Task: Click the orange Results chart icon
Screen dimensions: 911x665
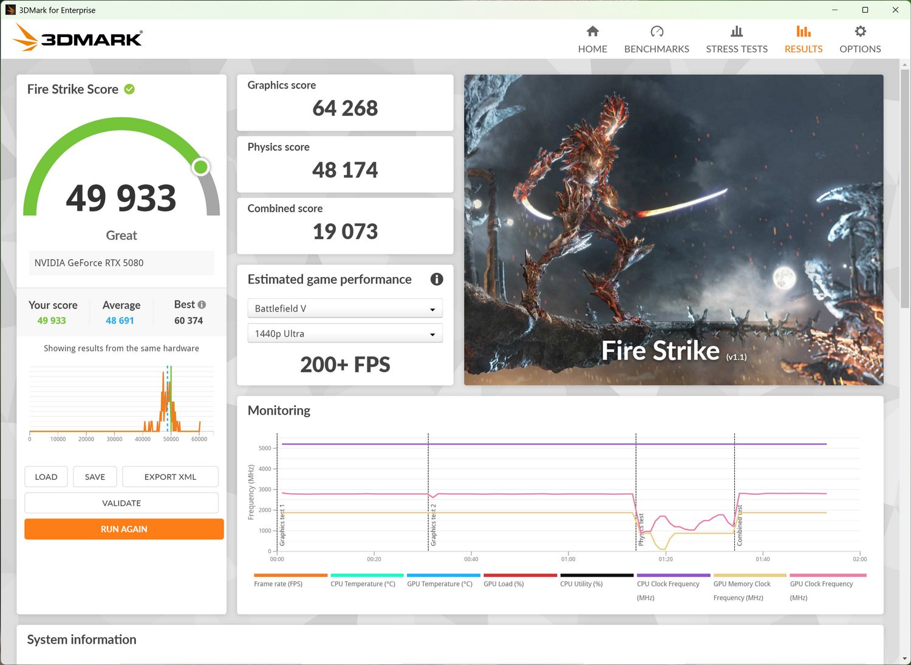Action: click(803, 31)
